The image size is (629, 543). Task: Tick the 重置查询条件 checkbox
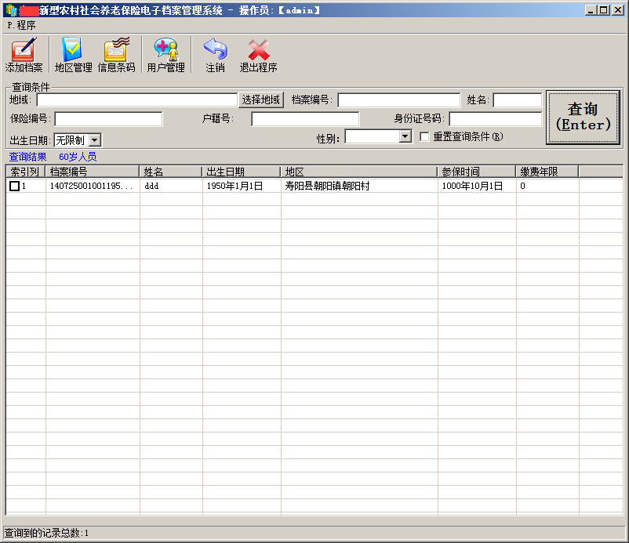click(x=424, y=136)
